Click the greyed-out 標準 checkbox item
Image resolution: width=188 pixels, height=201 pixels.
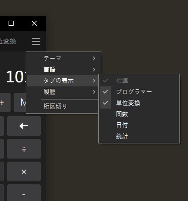139,81
